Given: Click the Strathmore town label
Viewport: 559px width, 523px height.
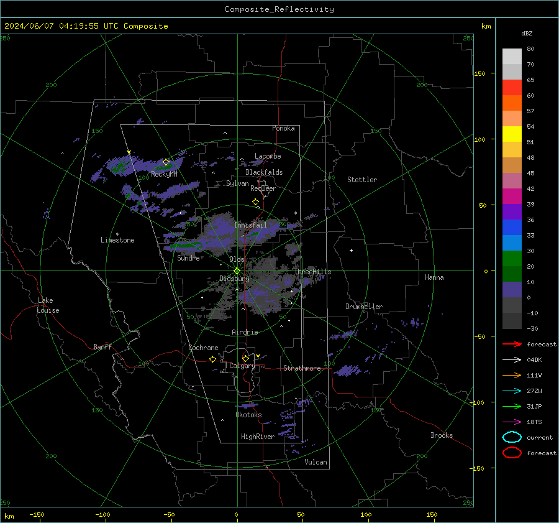Looking at the screenshot, I should [x=302, y=368].
